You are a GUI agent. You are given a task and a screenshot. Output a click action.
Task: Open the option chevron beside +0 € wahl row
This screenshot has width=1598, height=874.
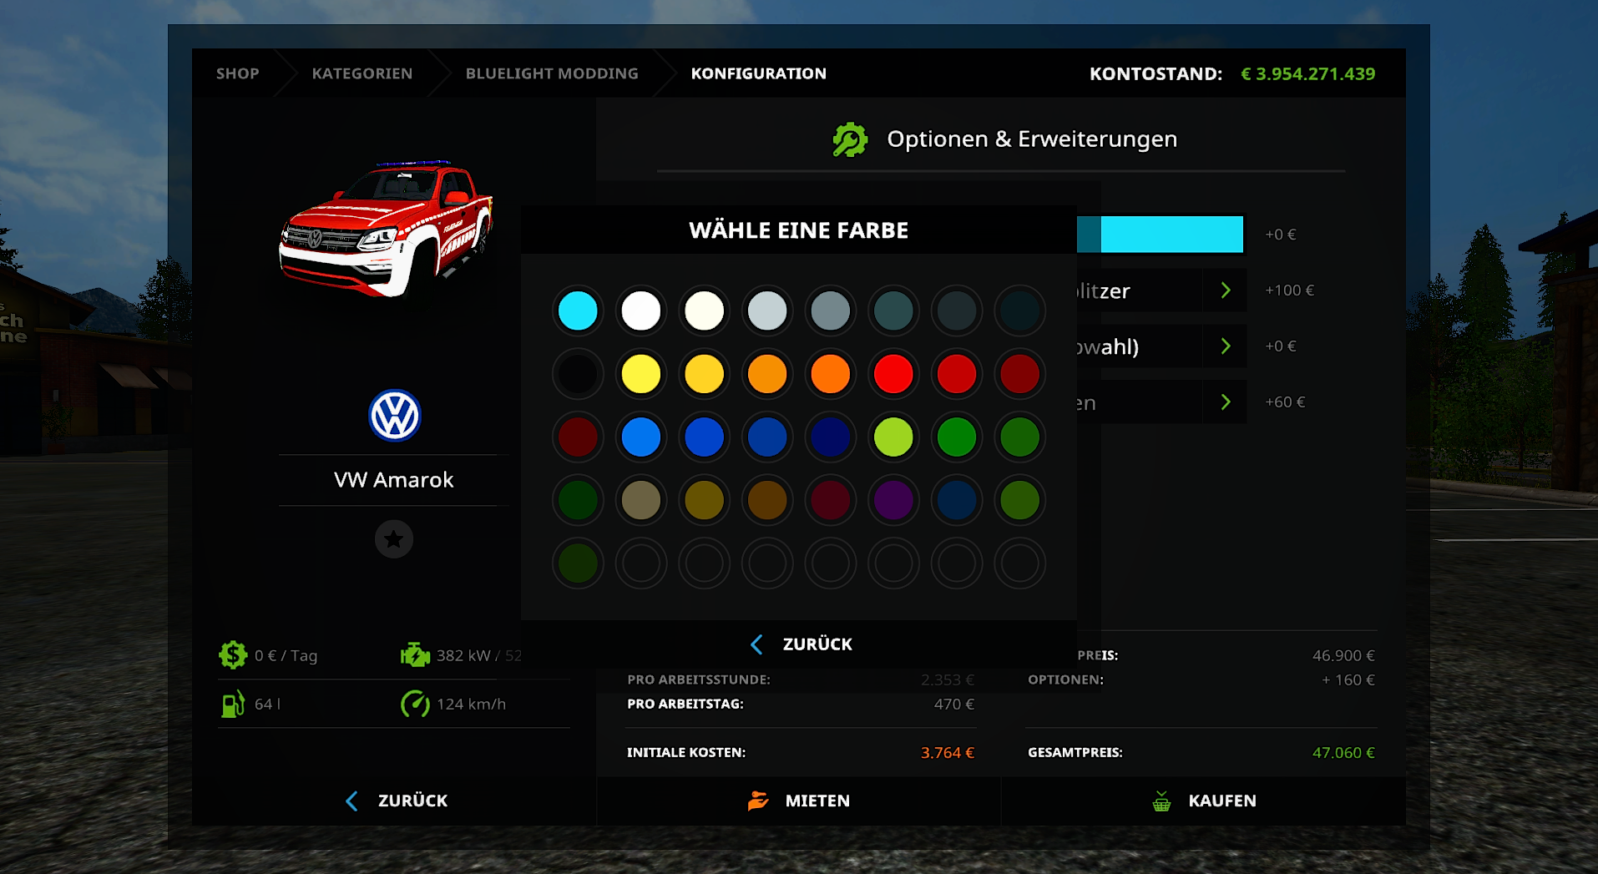click(x=1226, y=346)
